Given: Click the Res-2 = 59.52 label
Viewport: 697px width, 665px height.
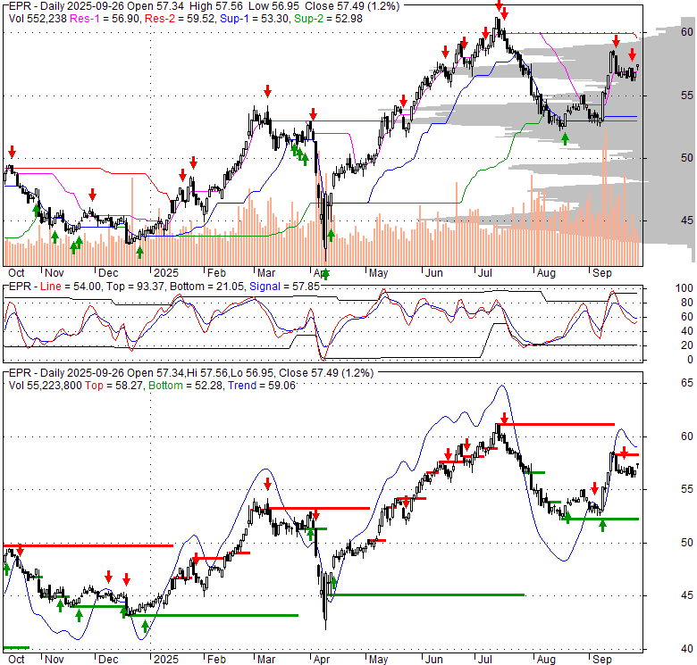Looking at the screenshot, I should point(181,19).
